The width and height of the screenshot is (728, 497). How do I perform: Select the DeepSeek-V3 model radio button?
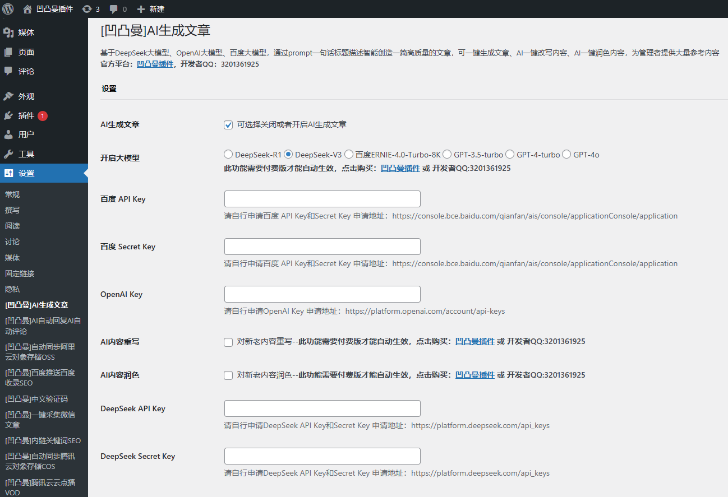coord(288,155)
